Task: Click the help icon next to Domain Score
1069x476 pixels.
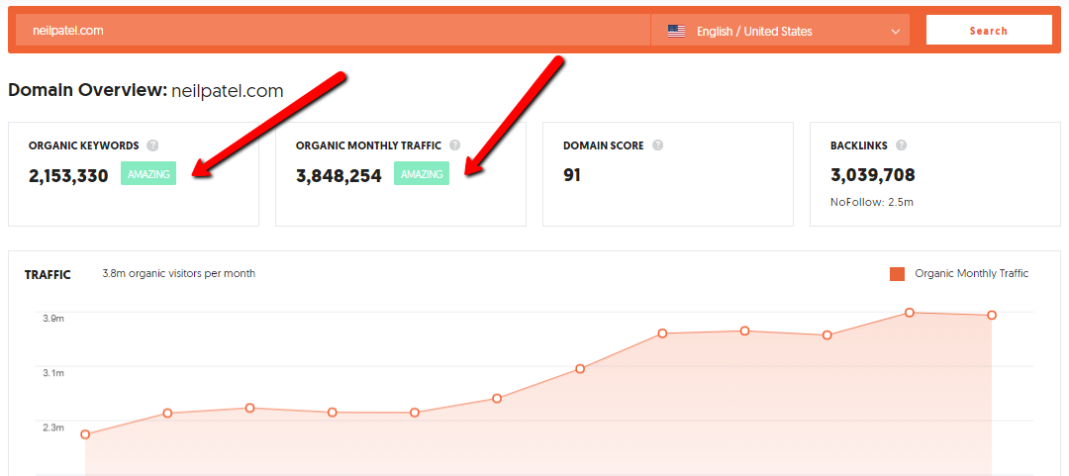Action: (x=657, y=145)
